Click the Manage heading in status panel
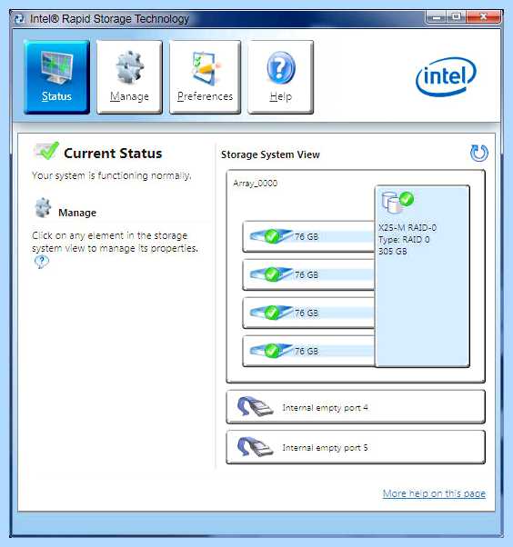This screenshot has width=513, height=547. (77, 213)
